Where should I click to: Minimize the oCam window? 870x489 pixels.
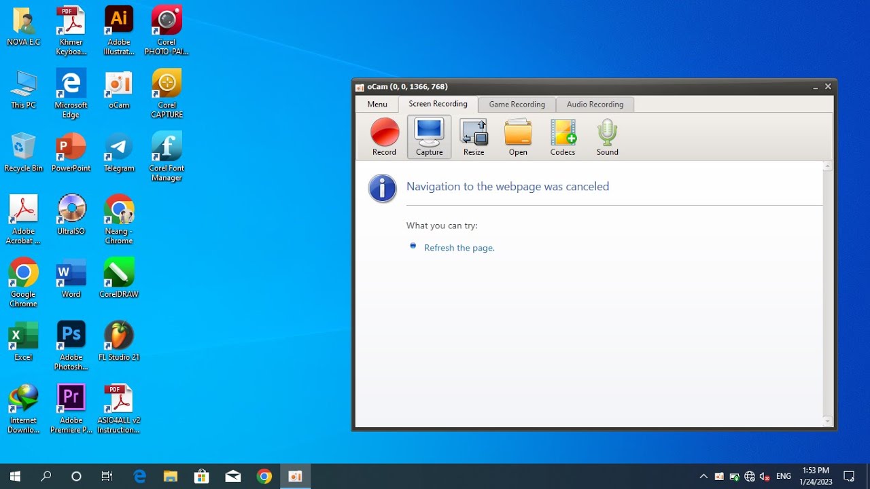(x=816, y=87)
